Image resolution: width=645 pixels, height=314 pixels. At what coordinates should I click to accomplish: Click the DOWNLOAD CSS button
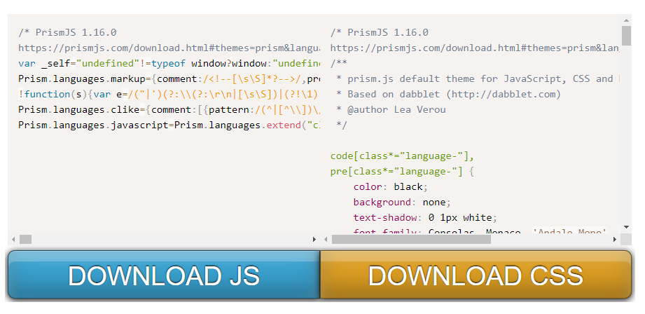point(476,275)
